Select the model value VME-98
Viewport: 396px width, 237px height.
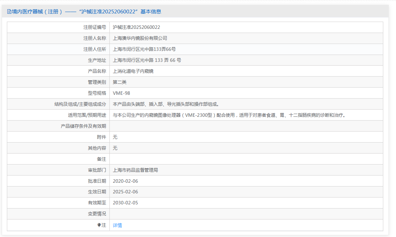[121, 93]
